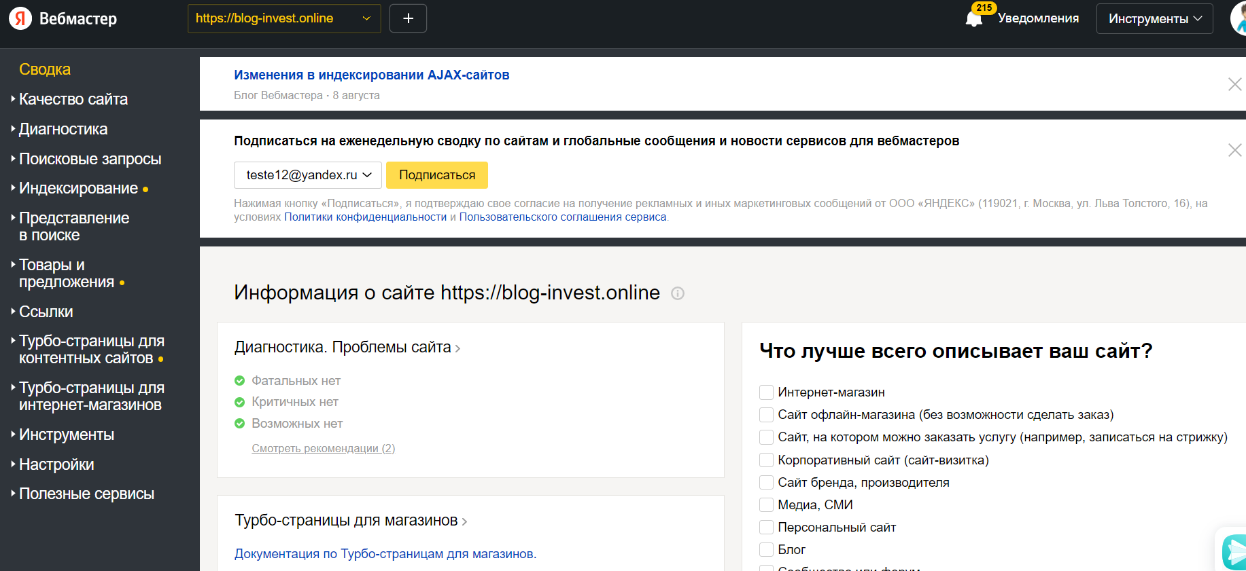Click the Yandex logo icon
1246x571 pixels.
point(20,18)
